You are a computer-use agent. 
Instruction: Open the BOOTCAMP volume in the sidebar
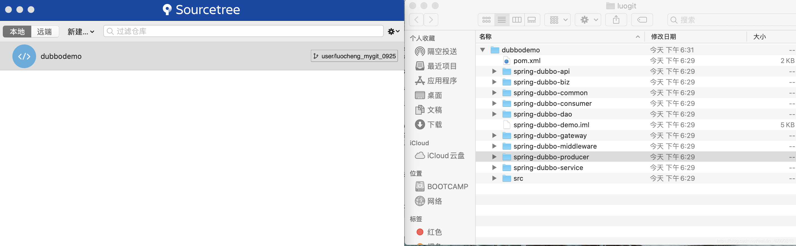pyautogui.click(x=442, y=186)
